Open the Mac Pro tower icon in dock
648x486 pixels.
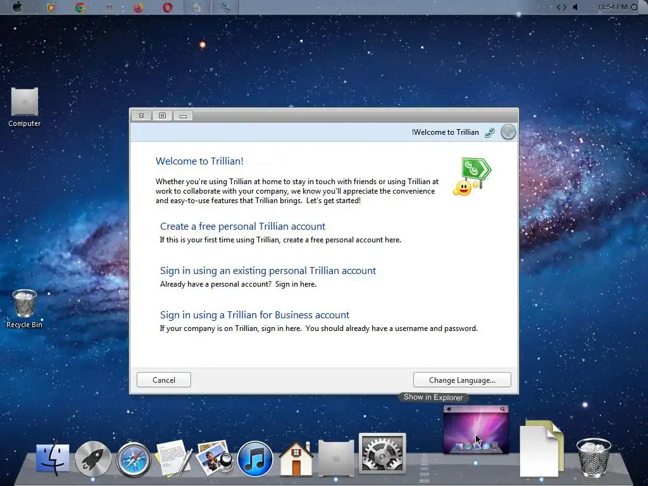[x=336, y=458]
